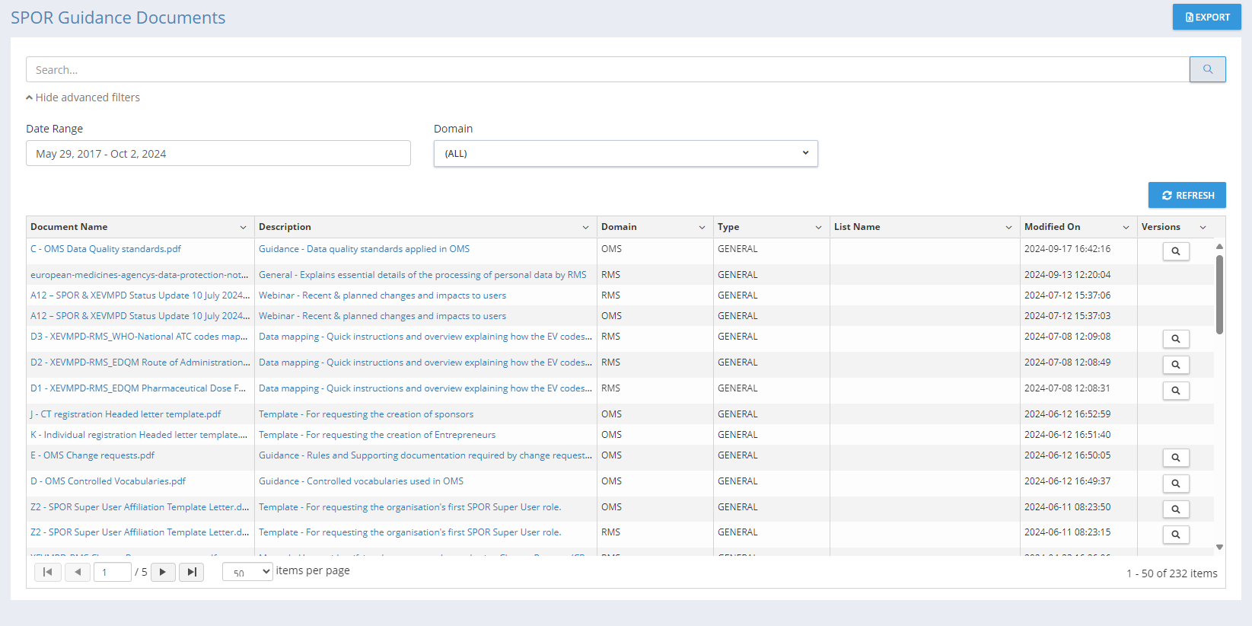
Task: Jump to the last page of results
Action: coord(191,572)
